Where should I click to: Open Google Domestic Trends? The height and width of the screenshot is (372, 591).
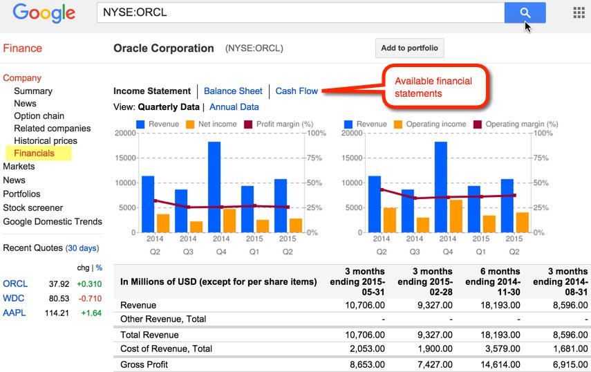[x=53, y=222]
